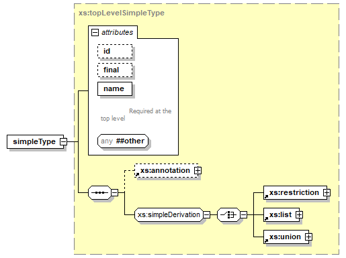346x258 pixels.
Task: Select the sequence compositor symbol
Action: click(x=99, y=192)
